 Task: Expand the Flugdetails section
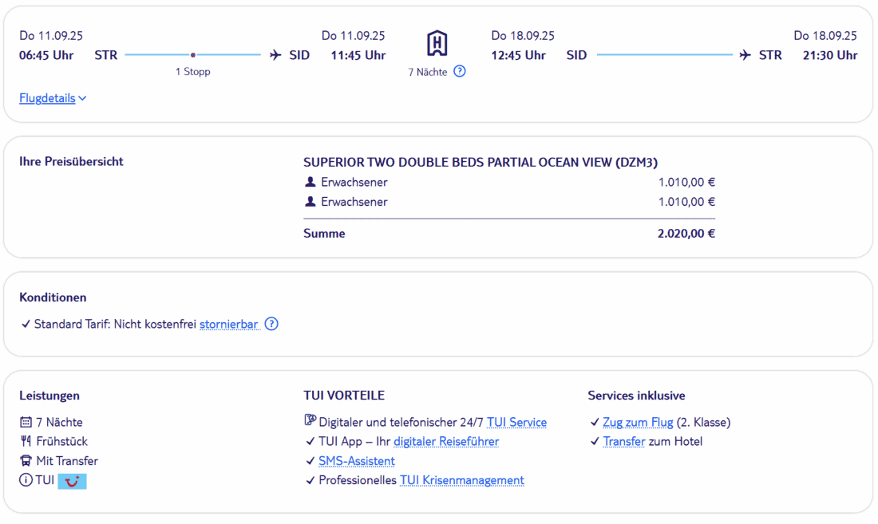pyautogui.click(x=47, y=99)
